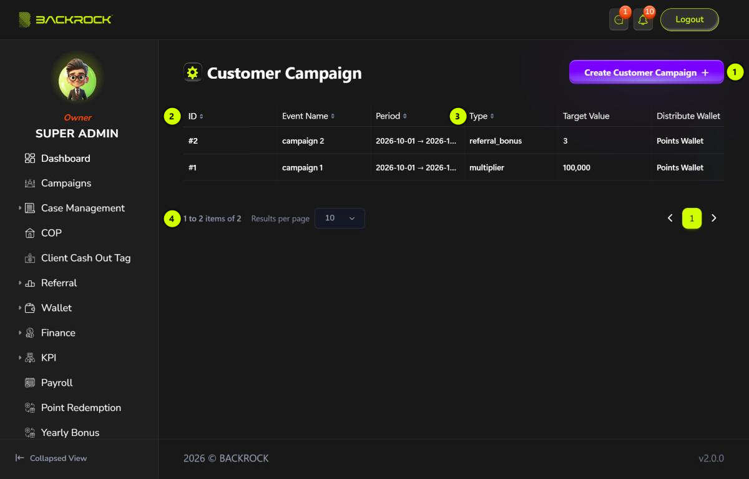This screenshot has width=749, height=479.
Task: Click the '1 to 2 items of 2' text
Action: [212, 219]
